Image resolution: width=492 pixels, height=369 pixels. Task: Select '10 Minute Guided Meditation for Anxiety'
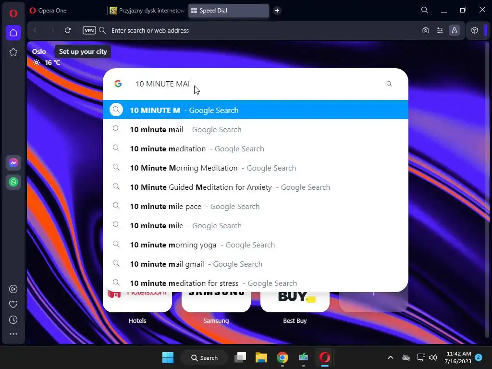tap(256, 187)
